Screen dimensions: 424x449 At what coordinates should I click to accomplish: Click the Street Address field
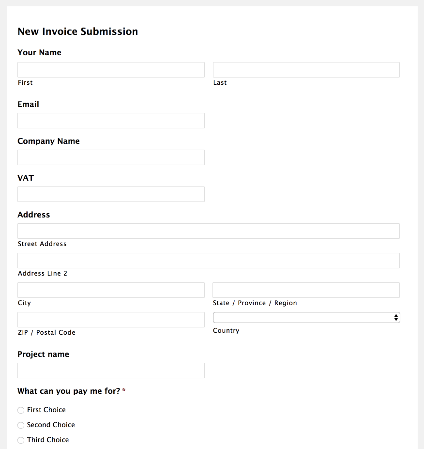(x=208, y=231)
